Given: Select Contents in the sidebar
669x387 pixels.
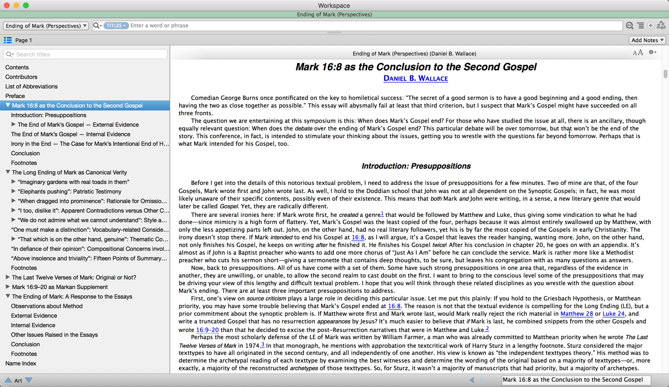Looking at the screenshot, I should pyautogui.click(x=17, y=67).
